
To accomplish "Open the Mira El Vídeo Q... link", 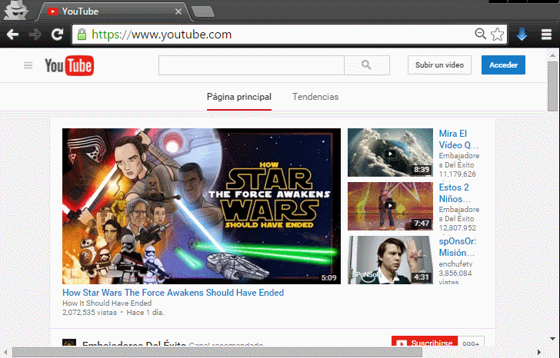I will (x=458, y=139).
